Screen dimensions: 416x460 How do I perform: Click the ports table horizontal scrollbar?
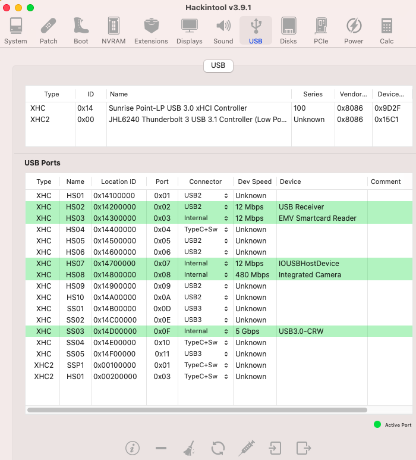(197, 410)
